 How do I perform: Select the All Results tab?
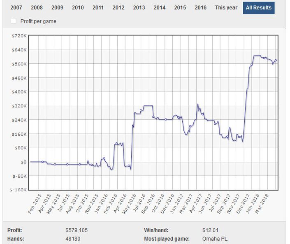click(x=259, y=7)
